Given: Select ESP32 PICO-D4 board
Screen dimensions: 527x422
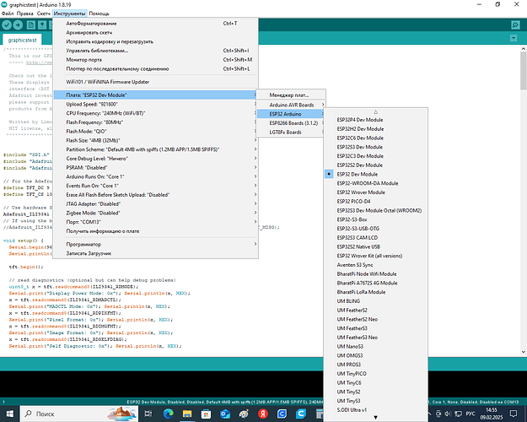Looking at the screenshot, I should pyautogui.click(x=375, y=202).
